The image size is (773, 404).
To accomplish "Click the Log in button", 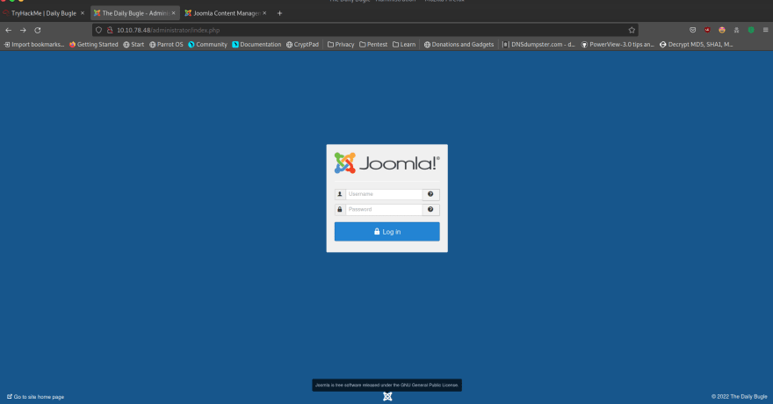I will pos(387,232).
